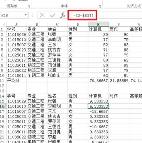Select cell E11 with 70.66667
This screenshot has width=142, height=143.
[98, 81]
